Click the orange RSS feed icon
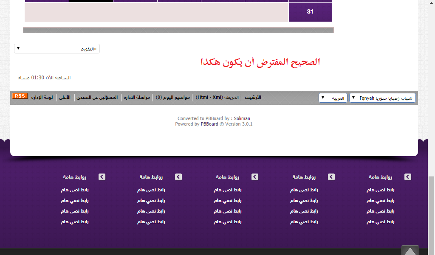 point(20,96)
